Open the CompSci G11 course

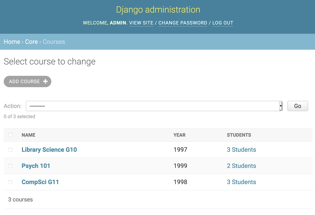[40, 182]
